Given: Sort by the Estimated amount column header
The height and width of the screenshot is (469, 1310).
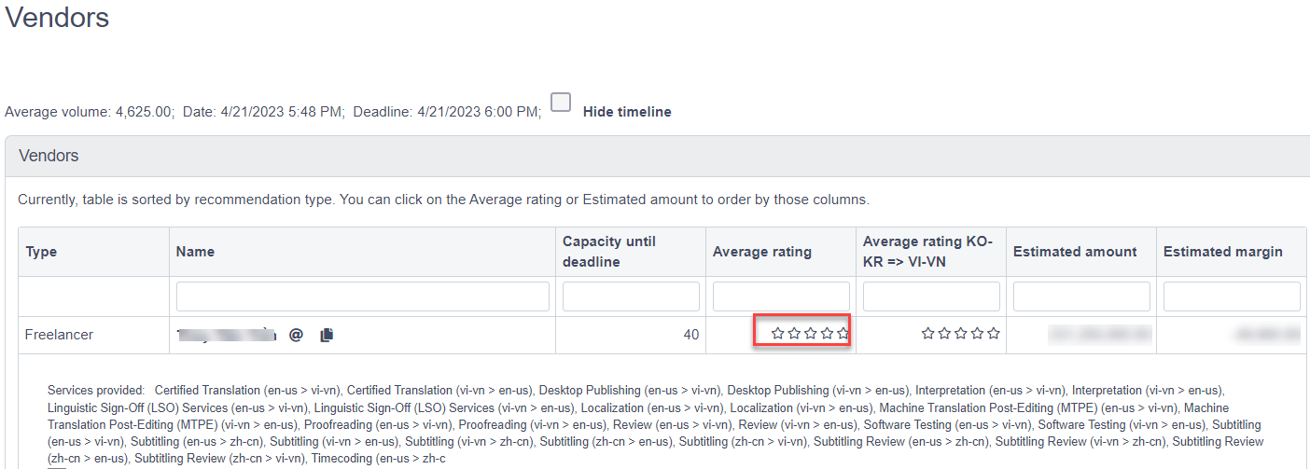Looking at the screenshot, I should click(x=1075, y=252).
